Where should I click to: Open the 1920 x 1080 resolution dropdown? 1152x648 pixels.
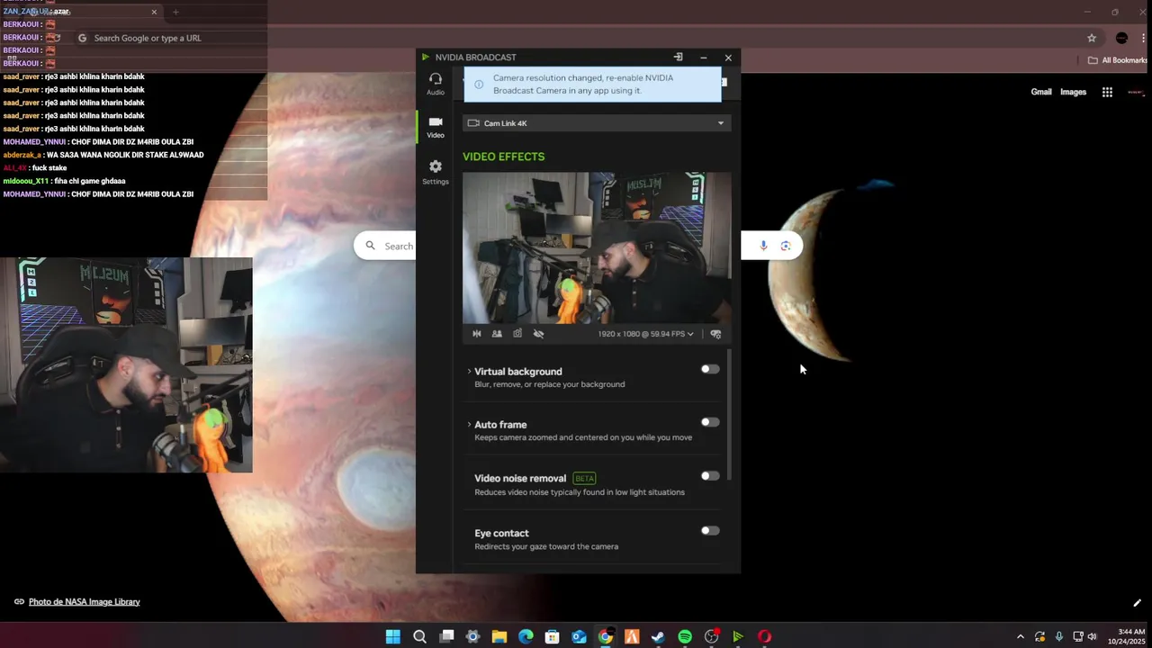click(646, 334)
